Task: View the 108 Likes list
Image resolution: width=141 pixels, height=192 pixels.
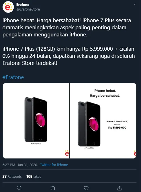Action: [34, 176]
